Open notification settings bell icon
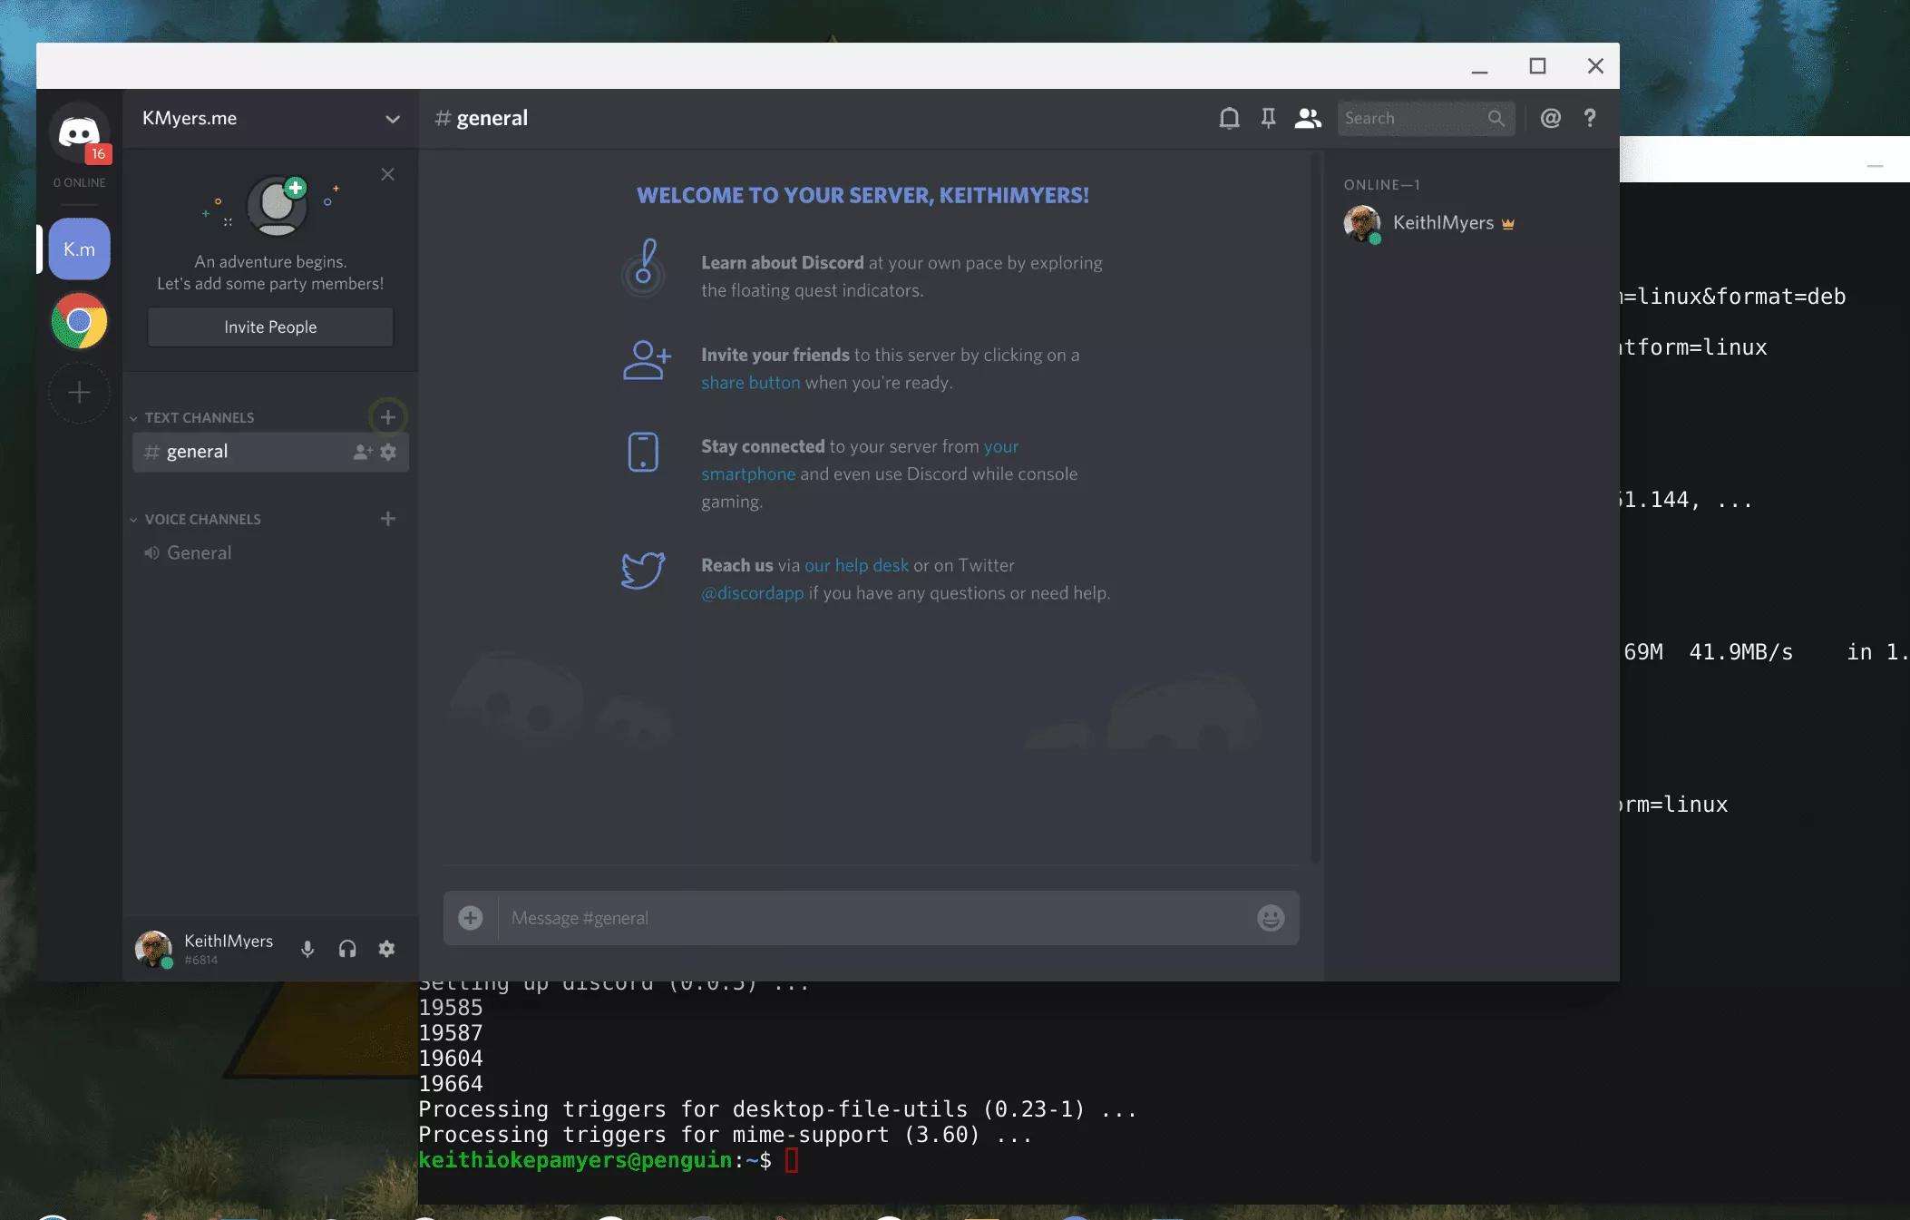 point(1229,118)
